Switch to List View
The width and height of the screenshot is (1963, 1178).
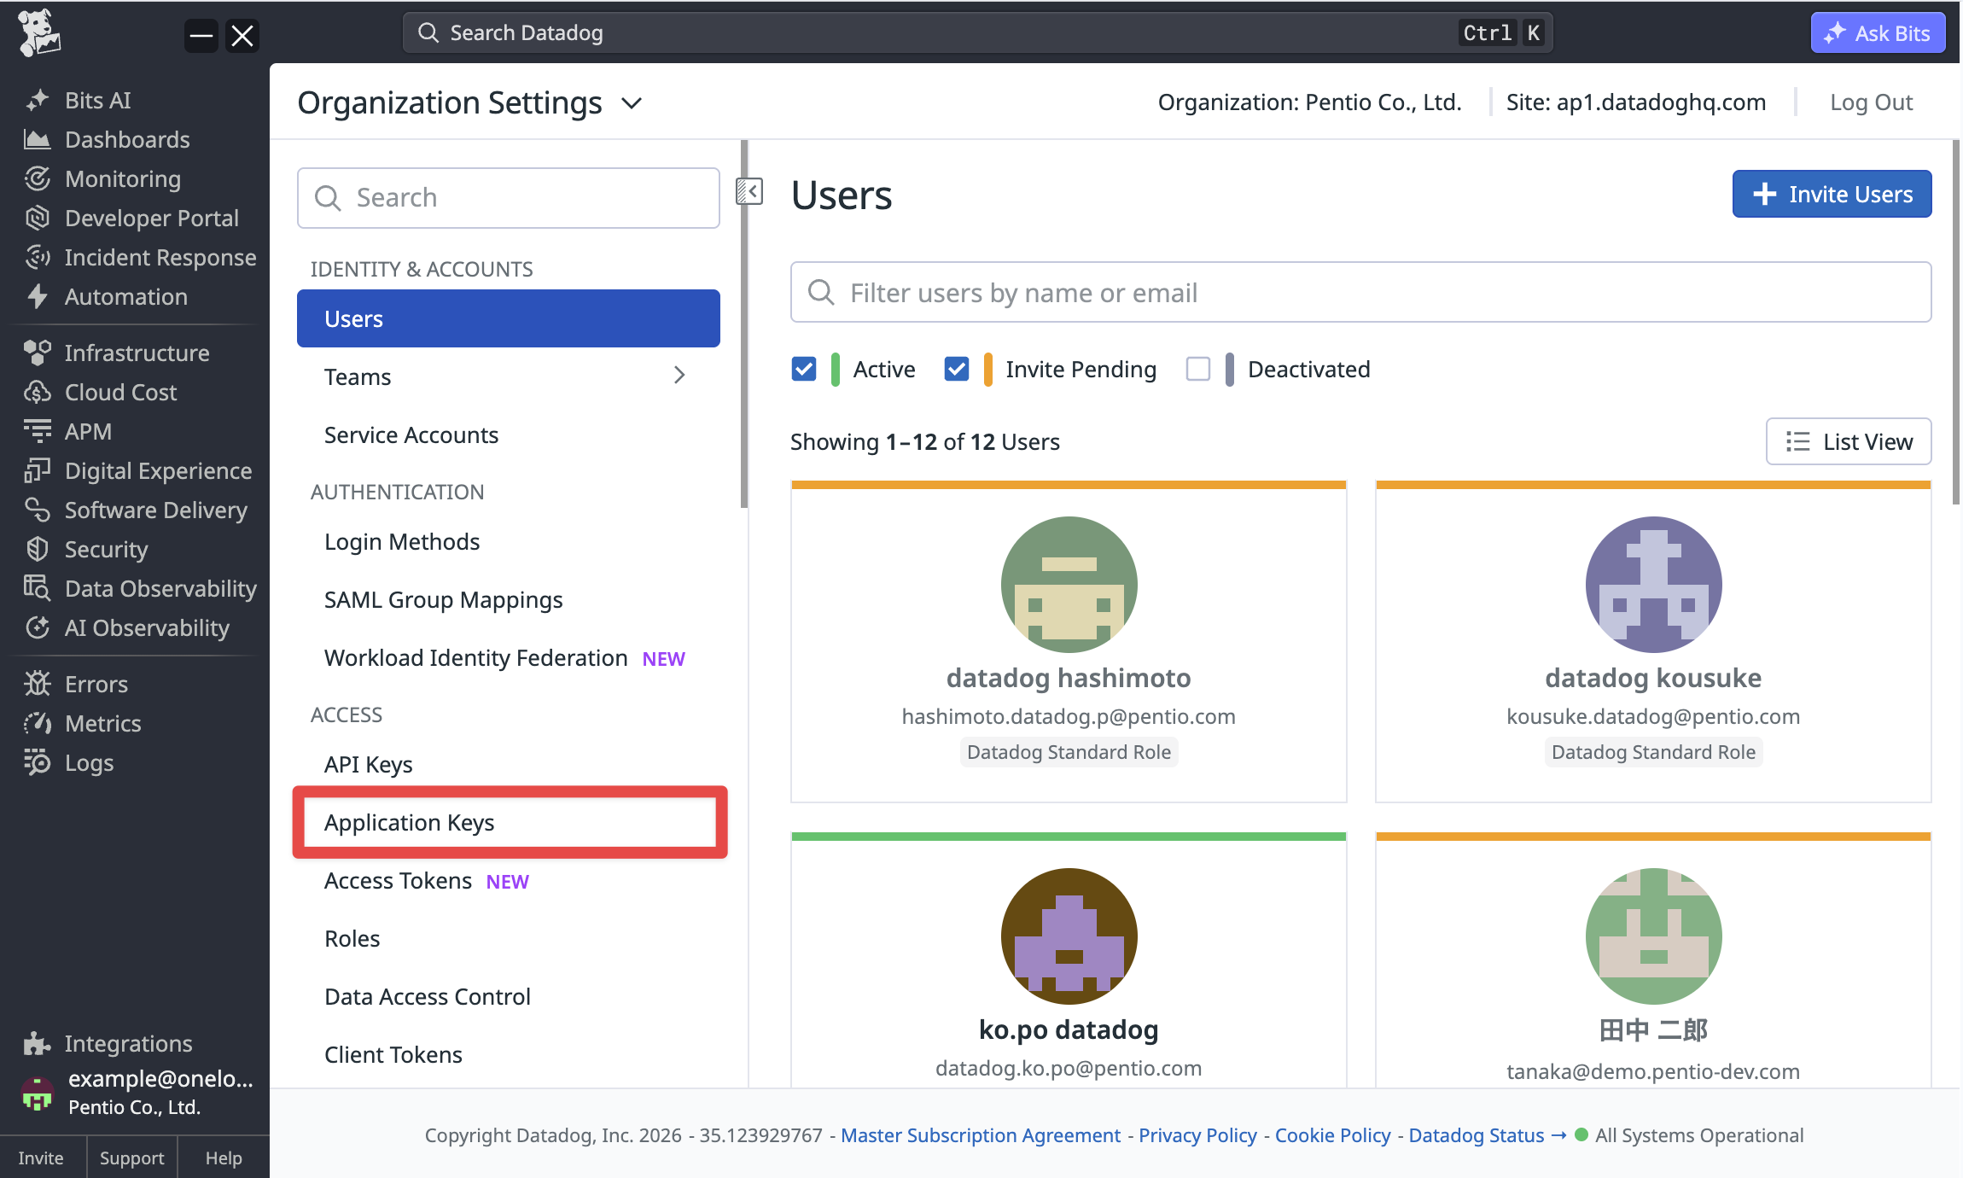[1849, 441]
